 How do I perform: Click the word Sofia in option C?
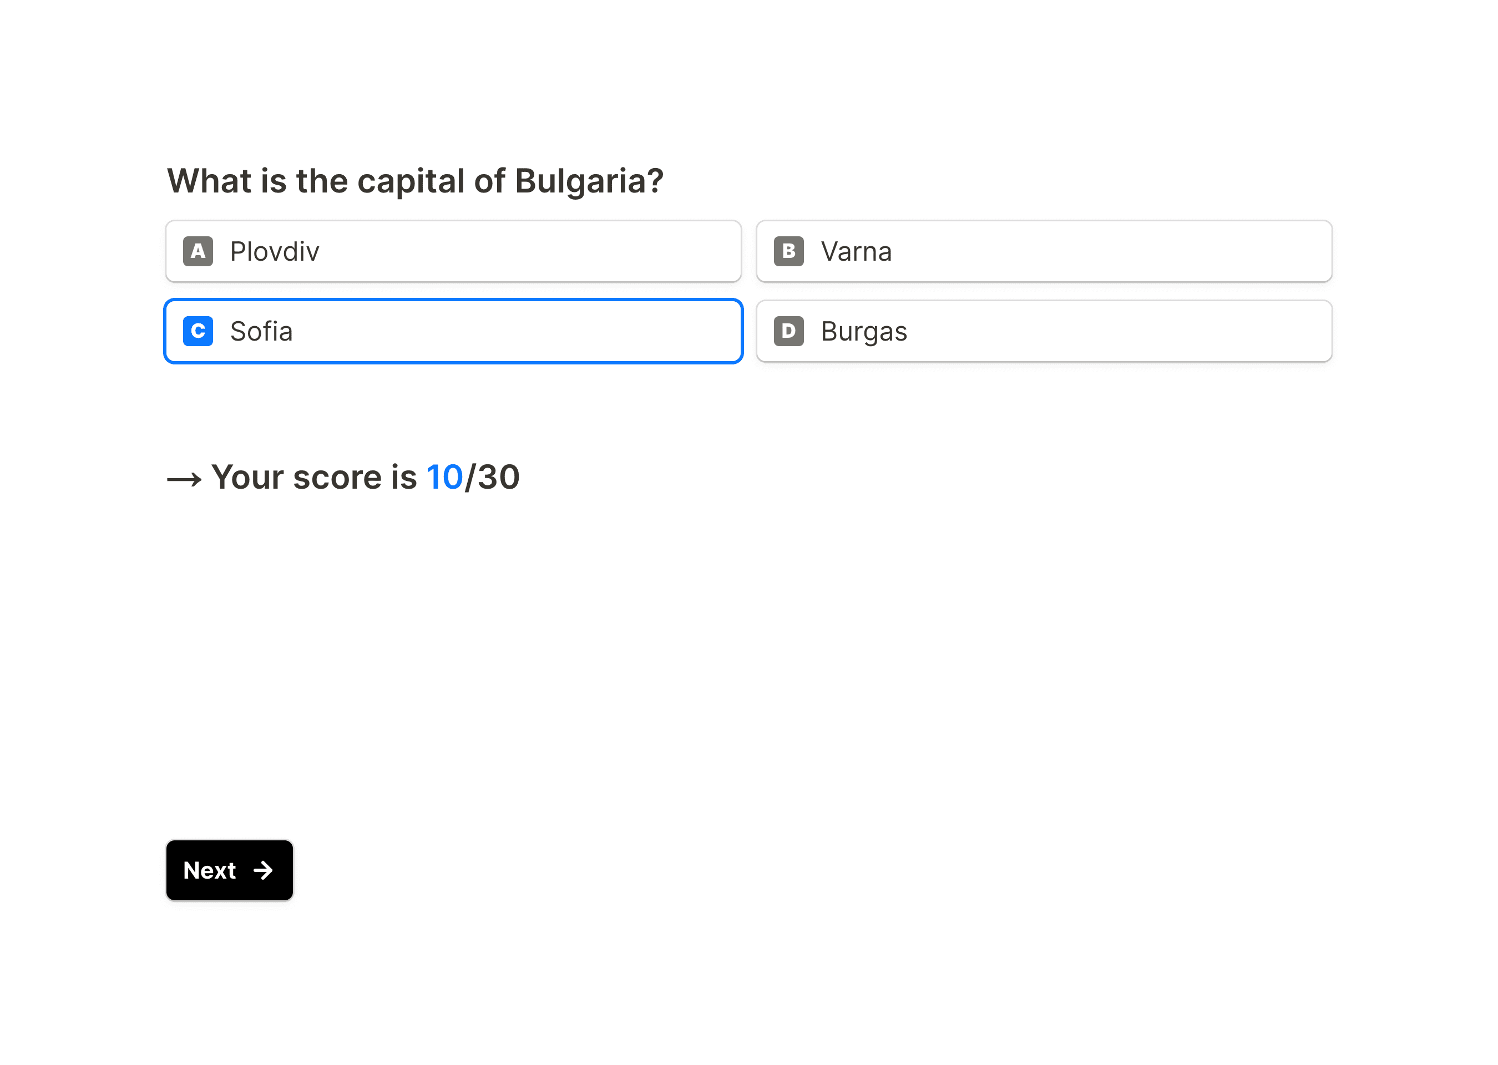[260, 331]
